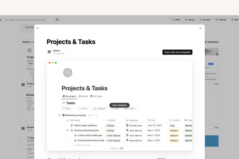Switch to the Board view tab
Viewport: 239px width, 159px height.
(x=83, y=96)
